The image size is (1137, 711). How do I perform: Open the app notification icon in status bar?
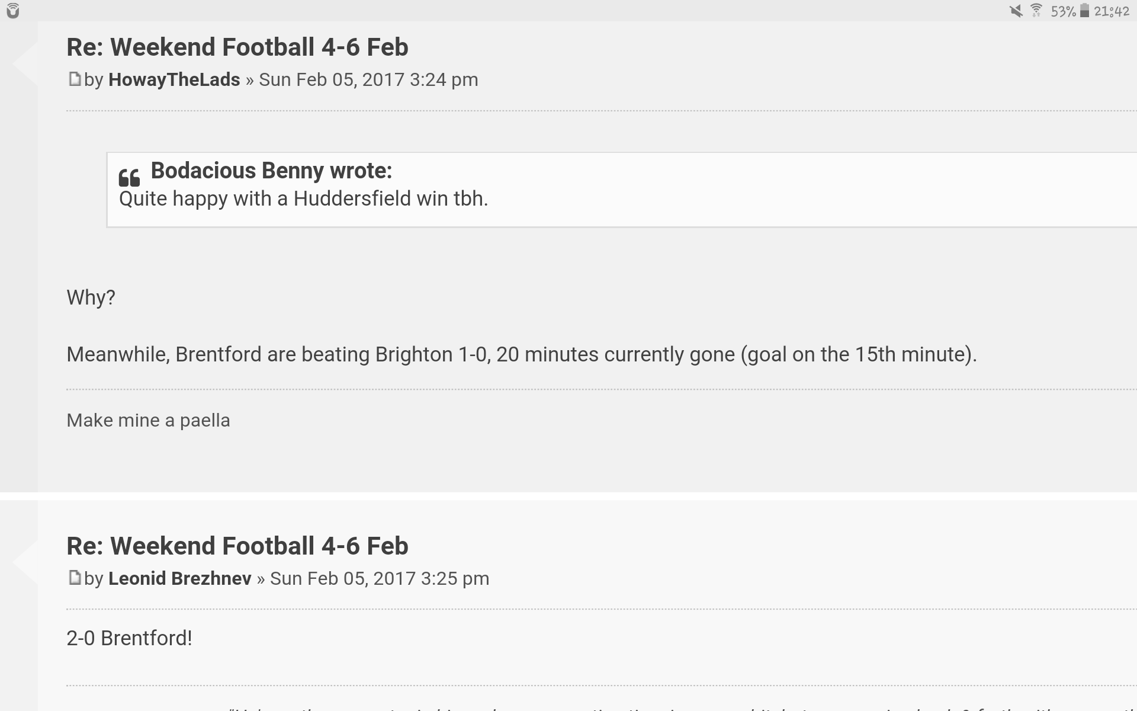click(12, 11)
